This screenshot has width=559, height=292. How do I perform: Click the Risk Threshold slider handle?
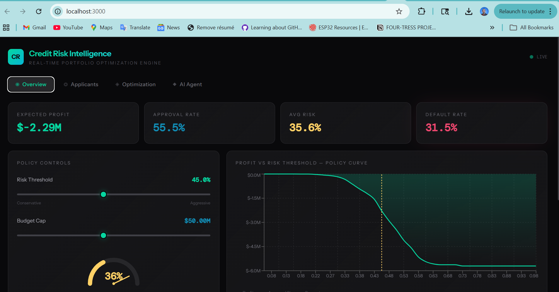[x=103, y=194]
